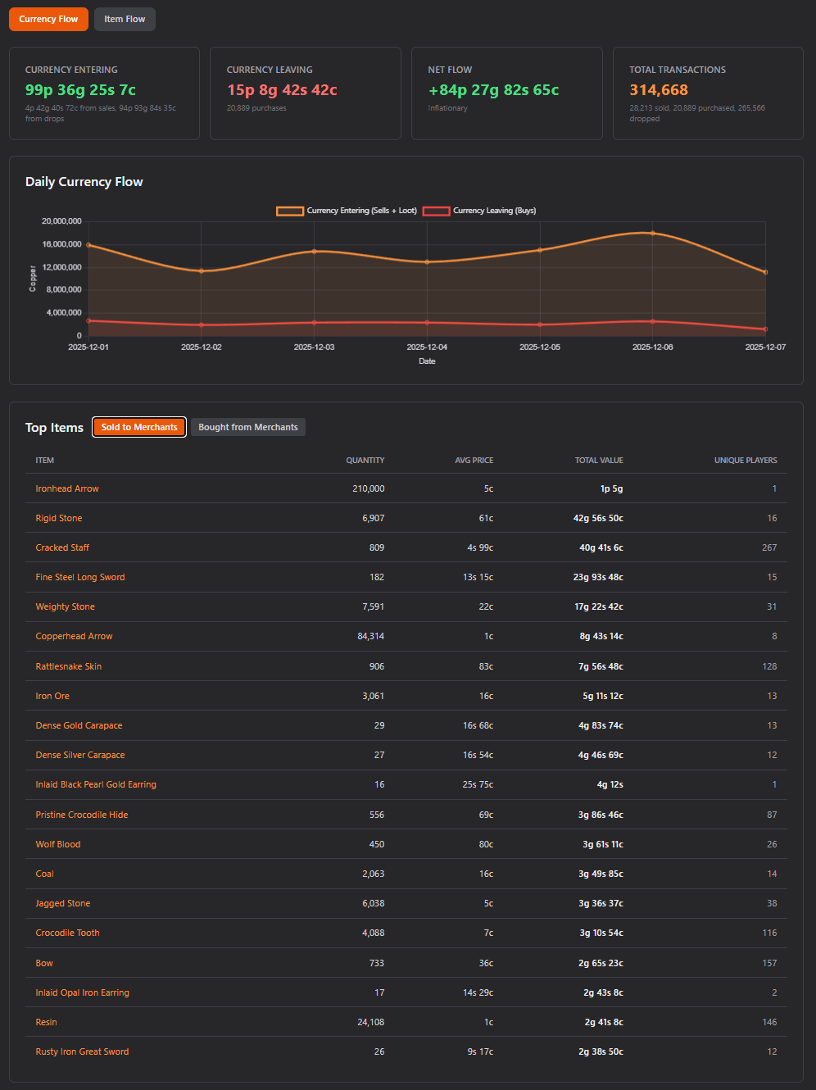Open the Wolf Blood item link

click(x=58, y=844)
